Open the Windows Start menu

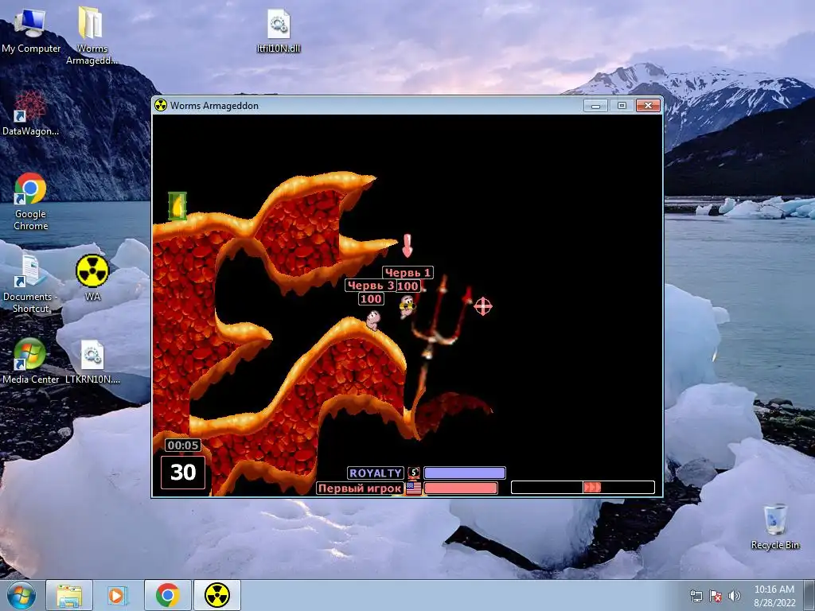[x=21, y=595]
